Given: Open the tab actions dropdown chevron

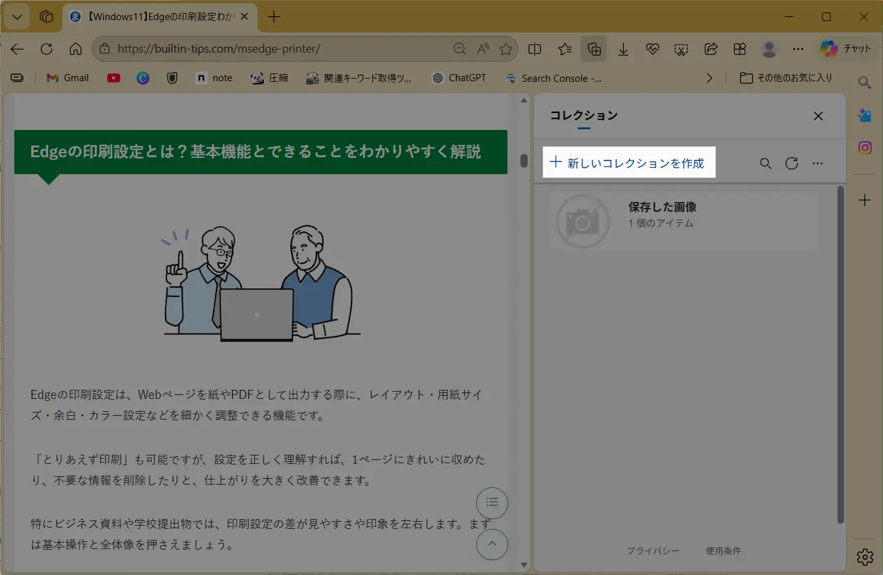Looking at the screenshot, I should coord(17,17).
